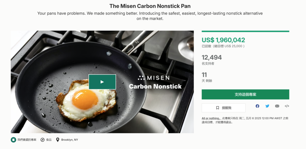306x149 pixels.
Task: Click the 11 days remaining counter
Action: coord(204,75)
